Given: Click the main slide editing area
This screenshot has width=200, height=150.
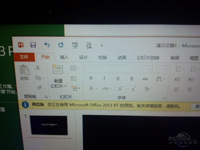Looking at the screenshot, I should (141, 132).
